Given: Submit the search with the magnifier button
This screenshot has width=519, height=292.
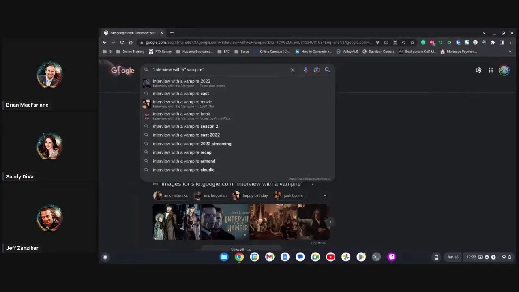Looking at the screenshot, I should pos(327,70).
